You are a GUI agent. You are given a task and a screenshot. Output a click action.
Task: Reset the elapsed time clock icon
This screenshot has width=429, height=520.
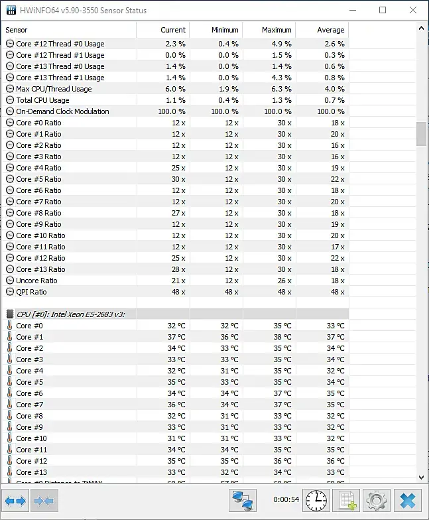316,500
